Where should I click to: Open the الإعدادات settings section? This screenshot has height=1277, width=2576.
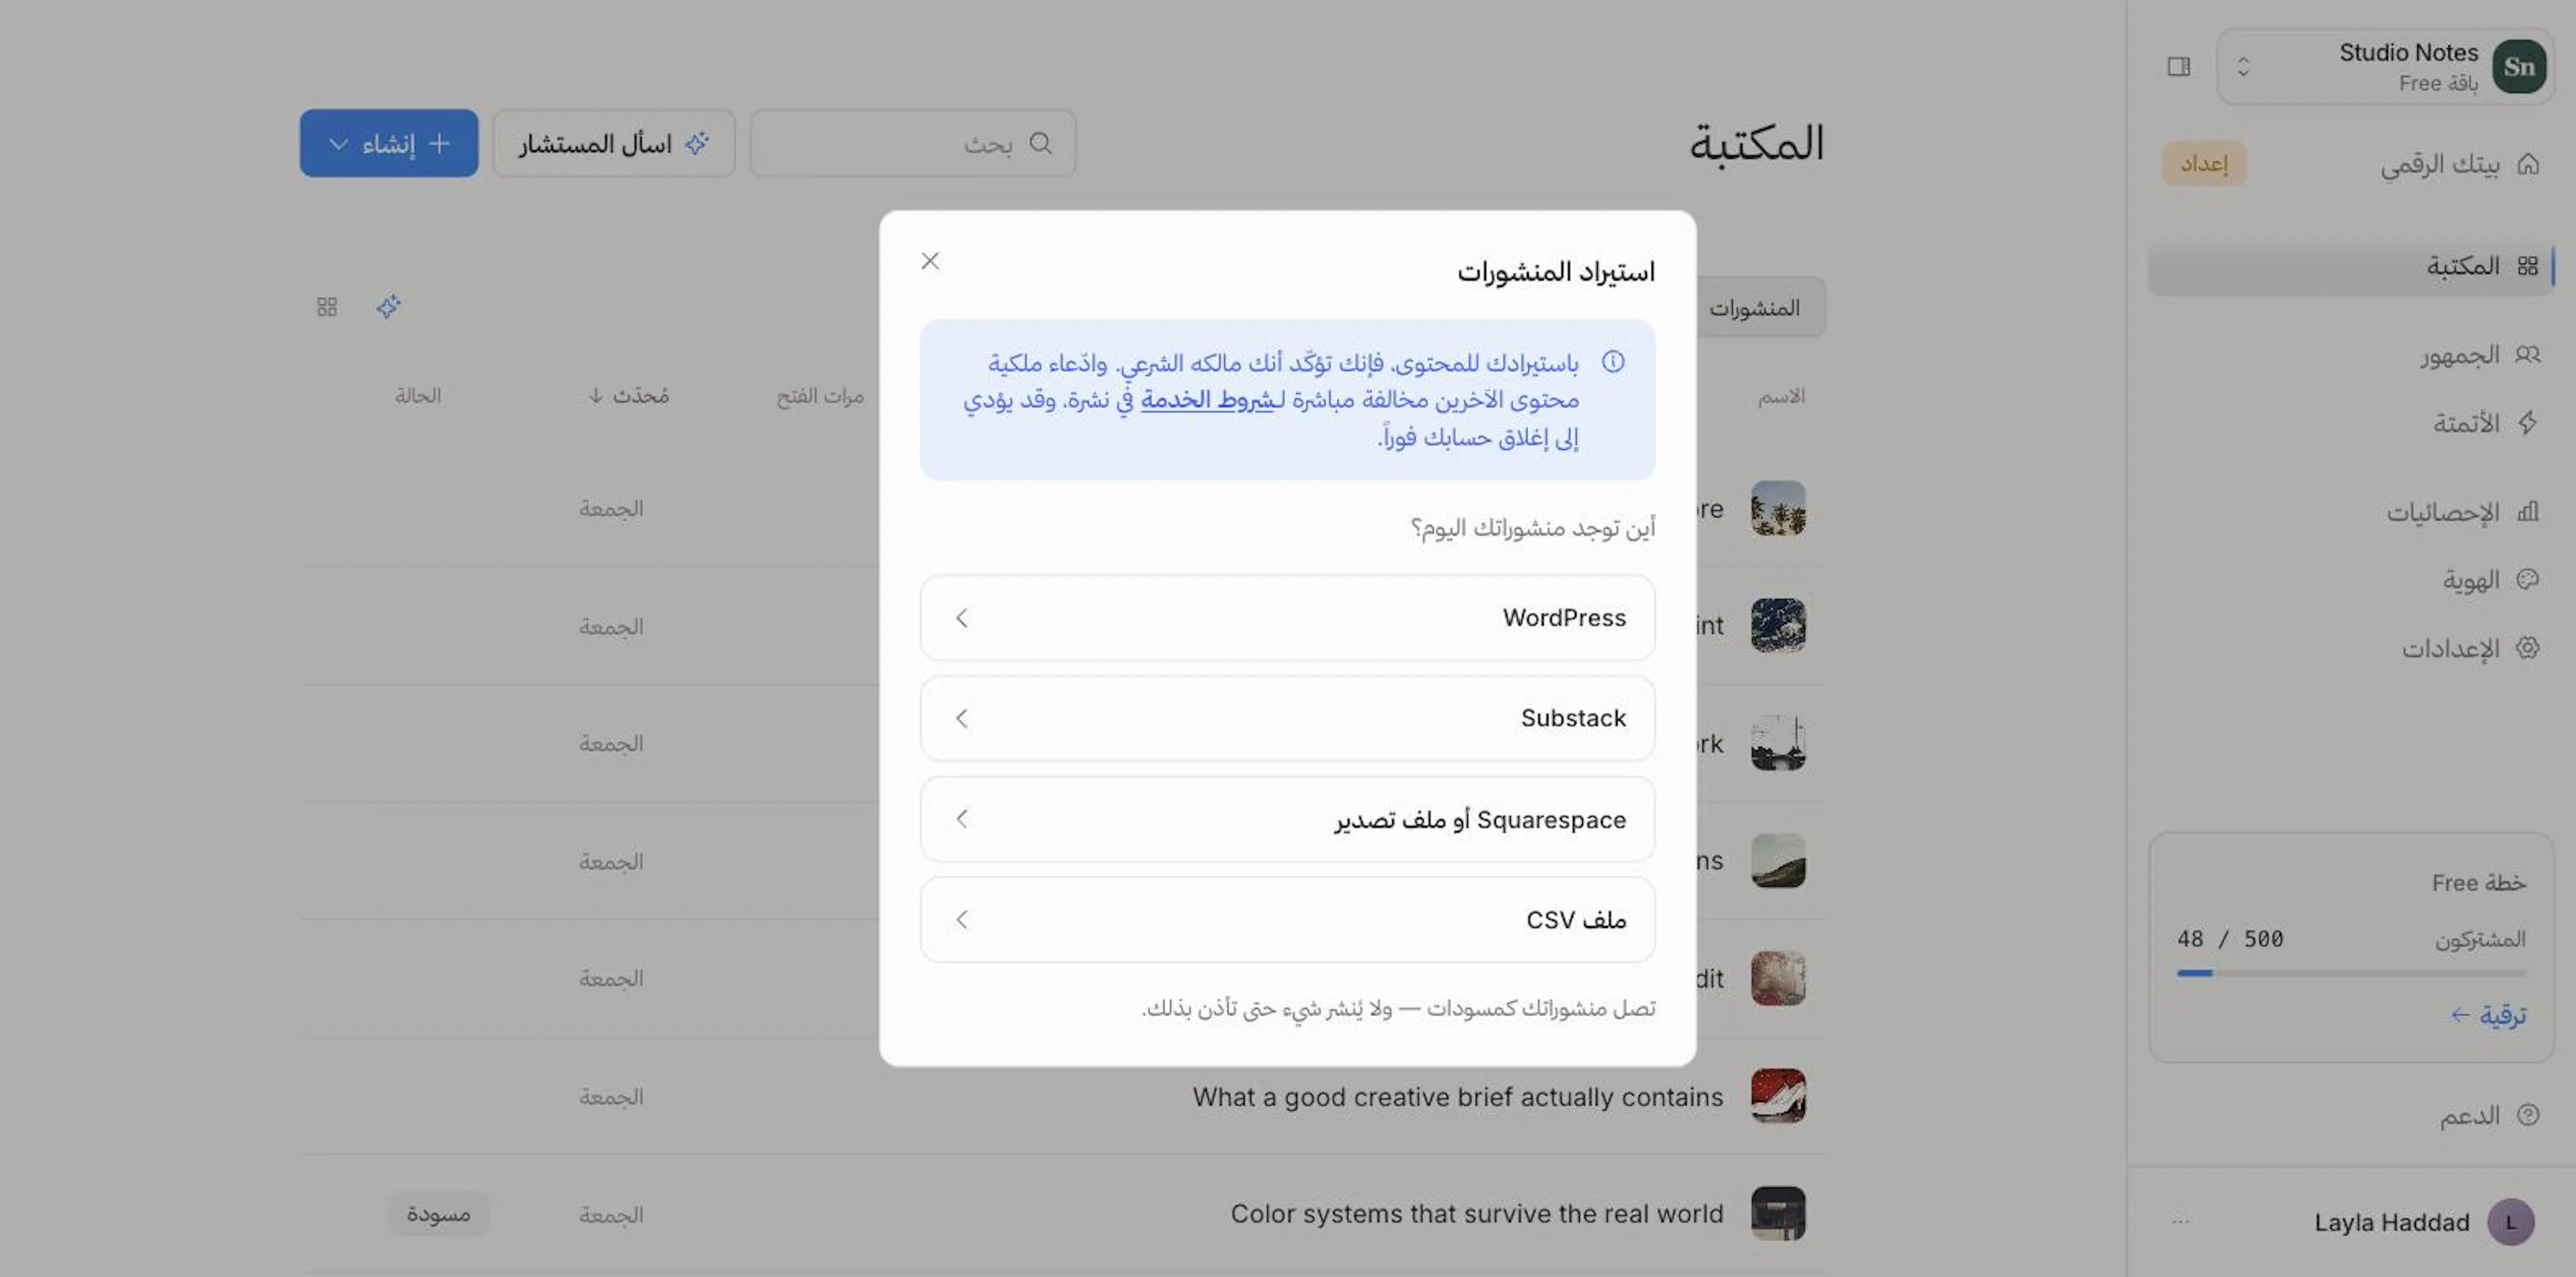(x=2471, y=648)
